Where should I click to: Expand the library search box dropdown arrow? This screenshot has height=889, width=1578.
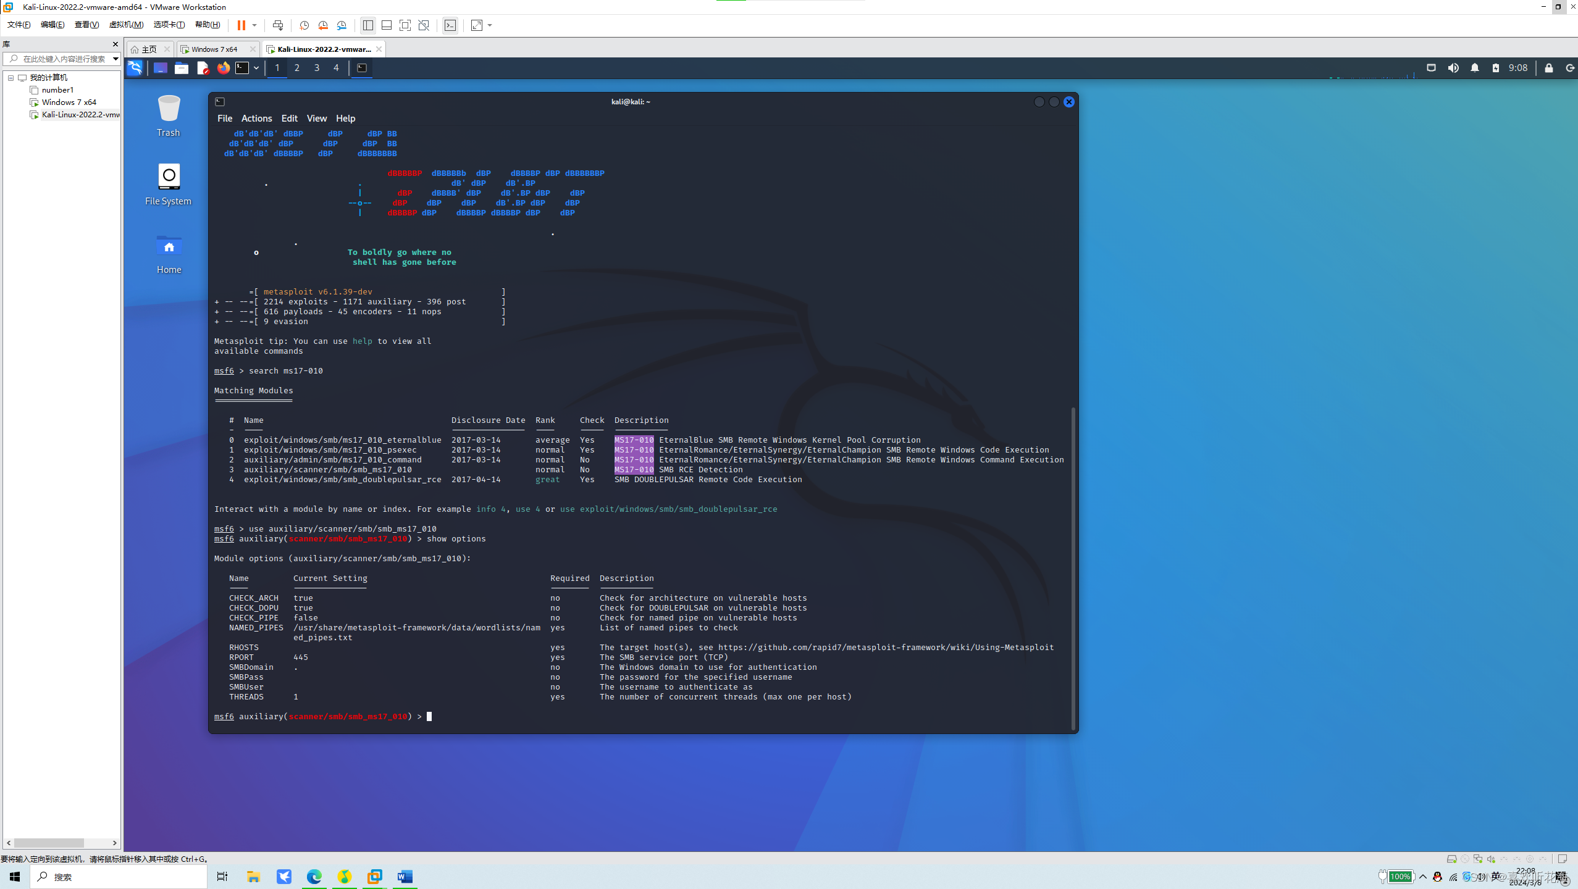[x=115, y=59]
